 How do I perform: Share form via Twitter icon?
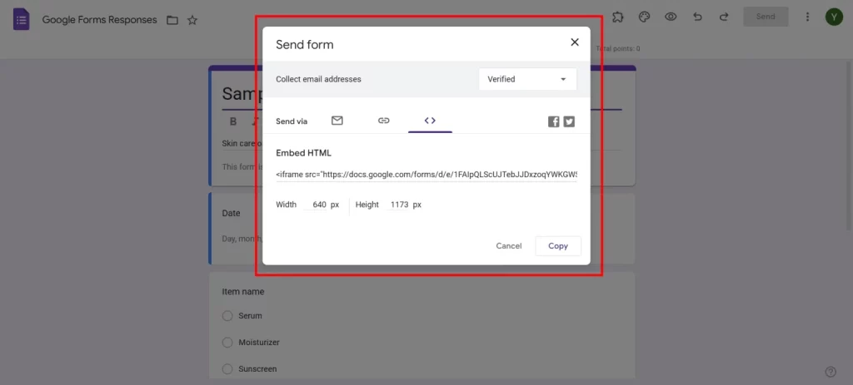[569, 121]
